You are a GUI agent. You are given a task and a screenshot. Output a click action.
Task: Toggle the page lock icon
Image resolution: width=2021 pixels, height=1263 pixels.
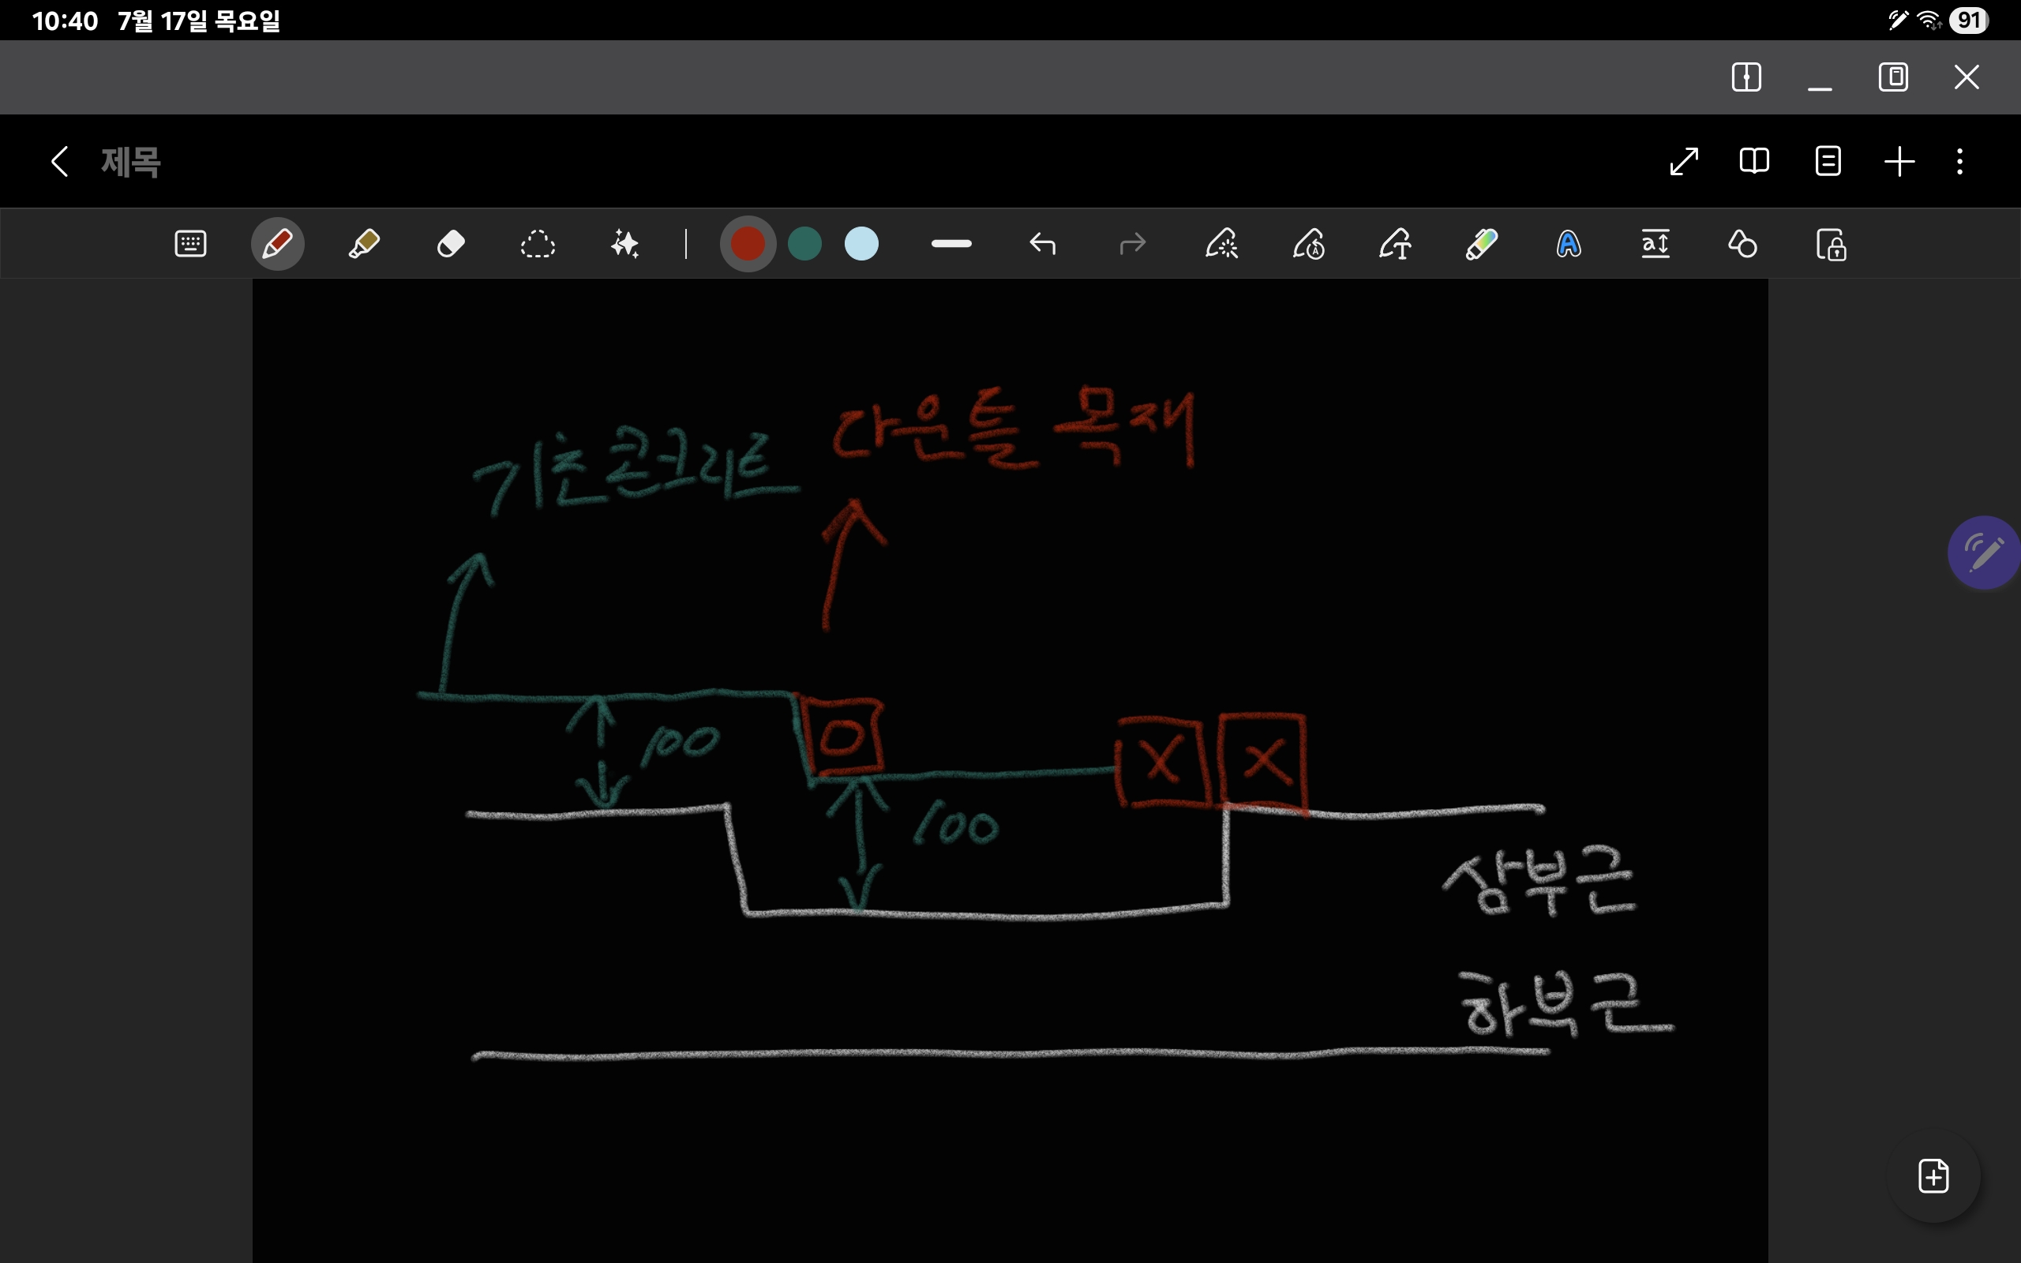pos(1831,245)
